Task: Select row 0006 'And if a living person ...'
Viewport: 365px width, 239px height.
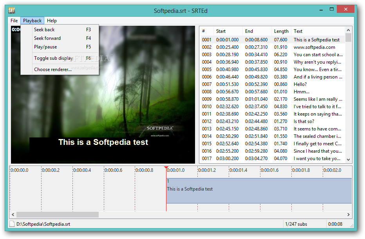Action: click(x=273, y=77)
